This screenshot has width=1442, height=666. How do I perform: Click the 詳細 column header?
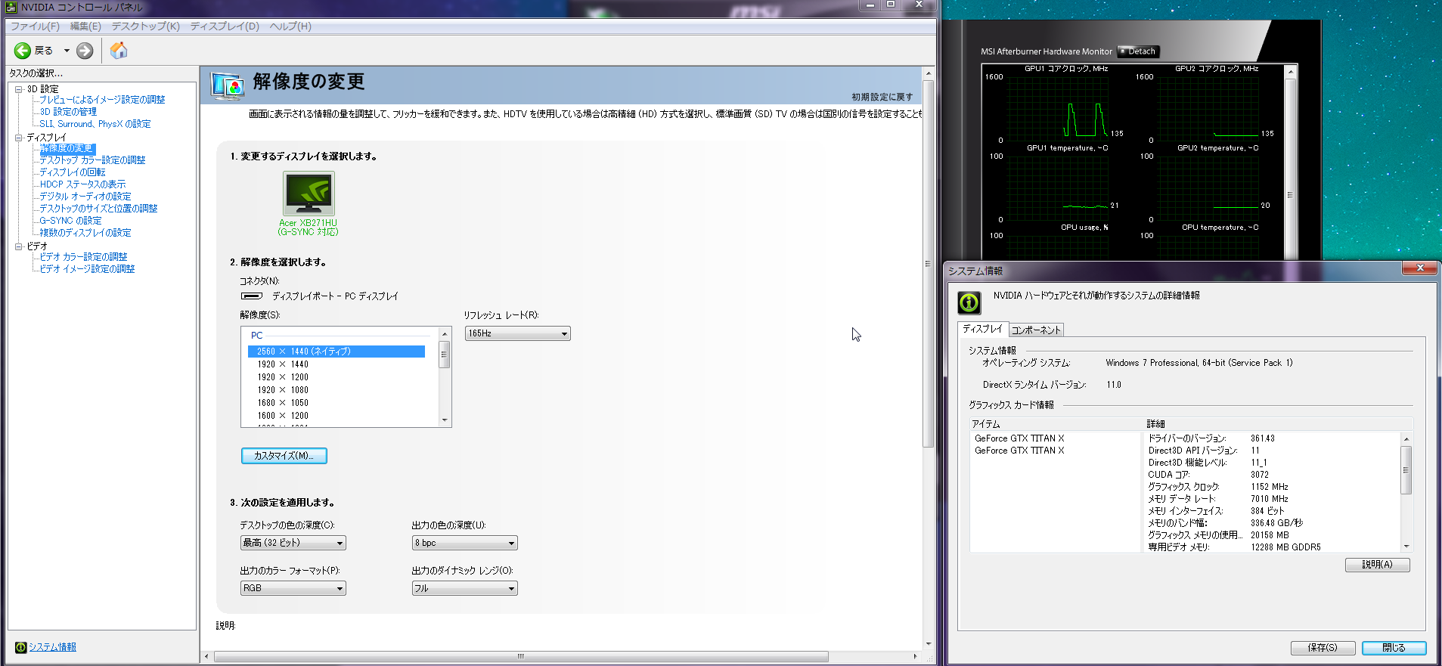tap(1278, 424)
